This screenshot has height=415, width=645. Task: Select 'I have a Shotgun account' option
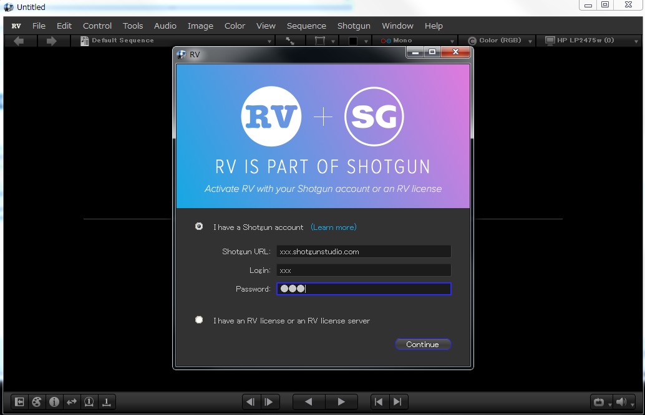198,227
